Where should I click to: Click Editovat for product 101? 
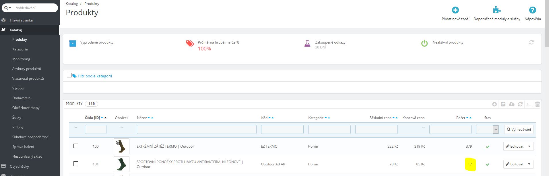click(x=515, y=164)
